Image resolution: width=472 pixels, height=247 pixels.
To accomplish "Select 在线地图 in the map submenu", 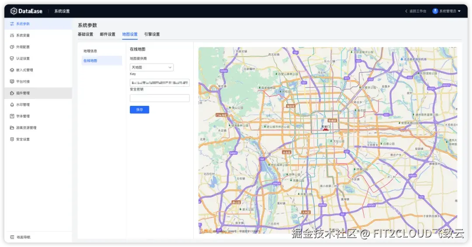I will [101, 61].
